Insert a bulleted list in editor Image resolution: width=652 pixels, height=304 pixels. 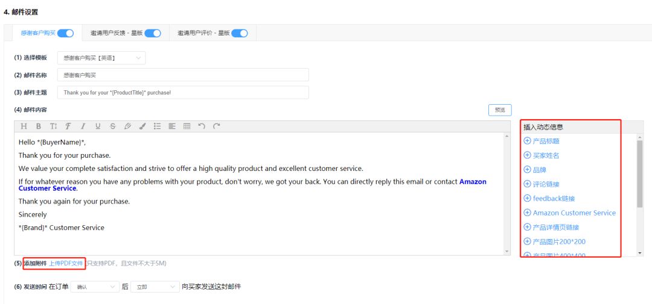(158, 126)
